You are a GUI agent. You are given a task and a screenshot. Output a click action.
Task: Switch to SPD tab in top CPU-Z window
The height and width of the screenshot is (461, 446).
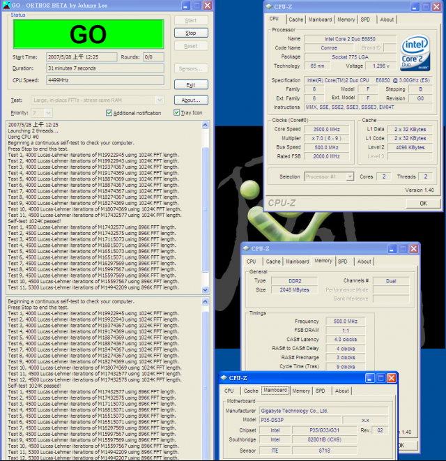click(x=365, y=20)
